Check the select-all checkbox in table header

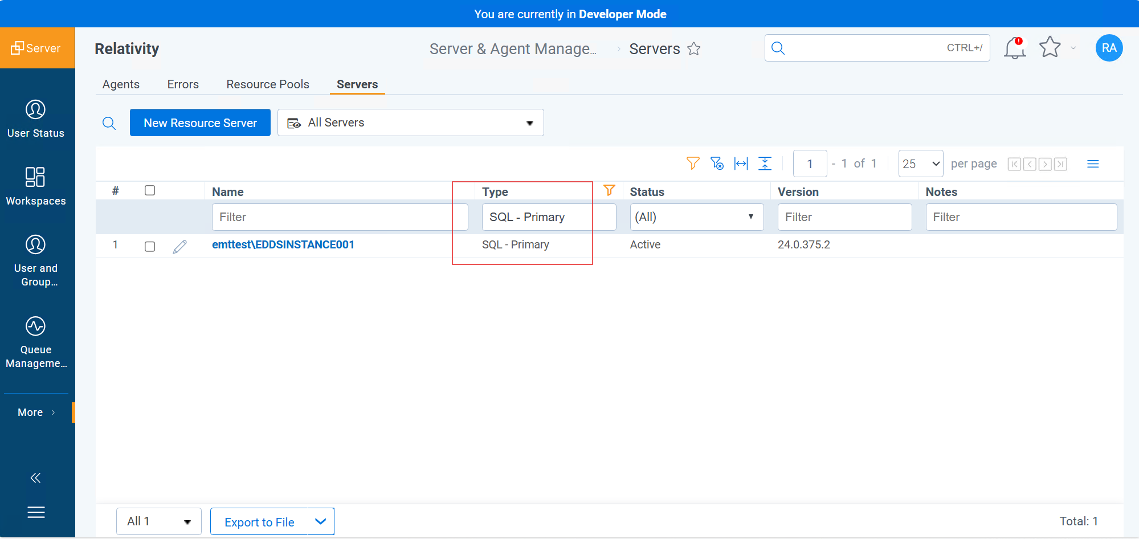tap(150, 191)
